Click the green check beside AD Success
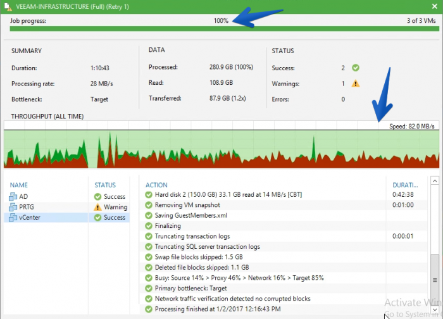443x319 pixels. (97, 197)
